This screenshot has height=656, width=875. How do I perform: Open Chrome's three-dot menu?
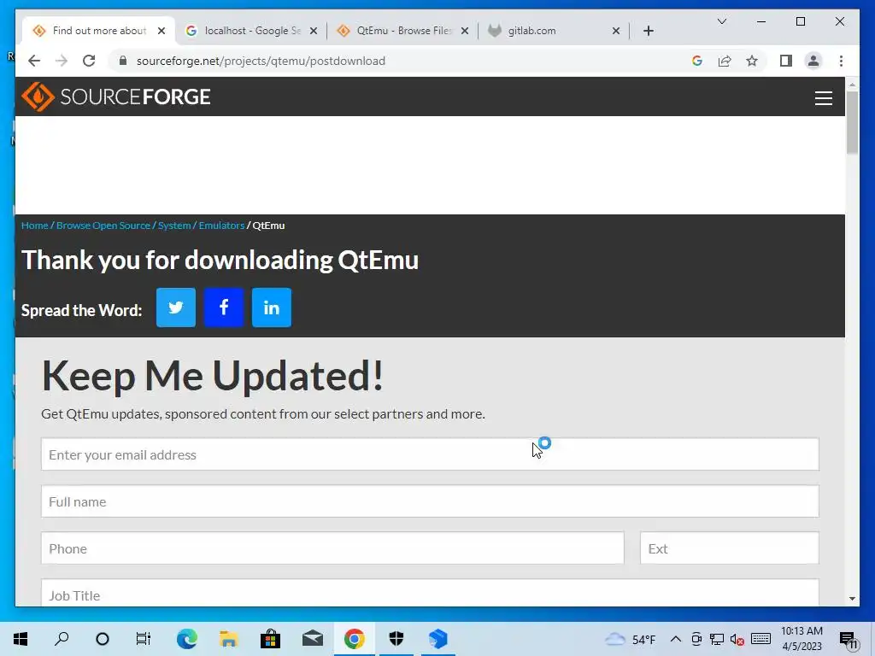coord(841,61)
